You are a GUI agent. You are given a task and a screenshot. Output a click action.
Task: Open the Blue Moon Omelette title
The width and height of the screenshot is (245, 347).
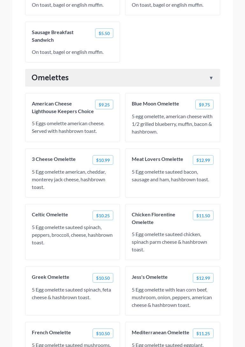tap(155, 104)
